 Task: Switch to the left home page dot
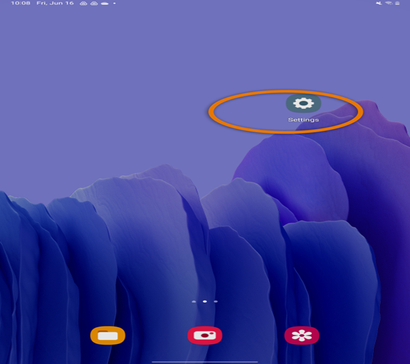[x=194, y=301]
